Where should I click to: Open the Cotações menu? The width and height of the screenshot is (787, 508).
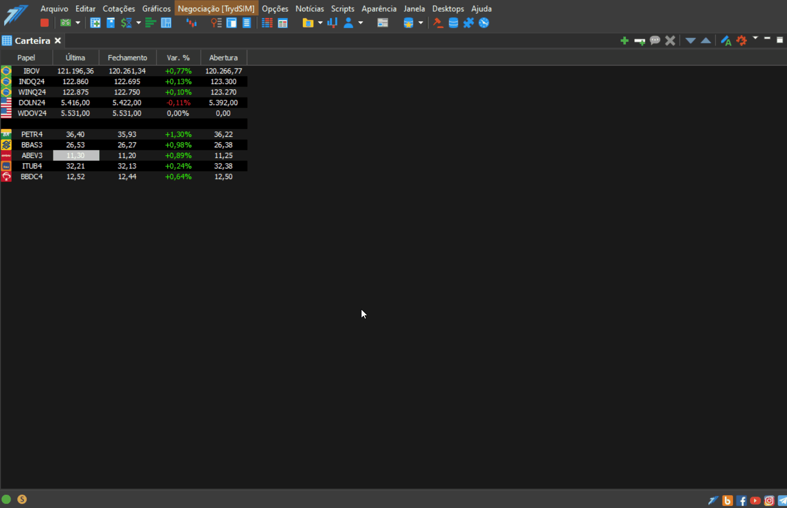tap(119, 8)
